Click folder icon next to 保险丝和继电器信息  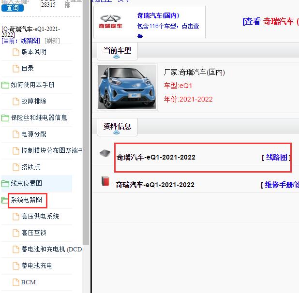tap(5, 118)
